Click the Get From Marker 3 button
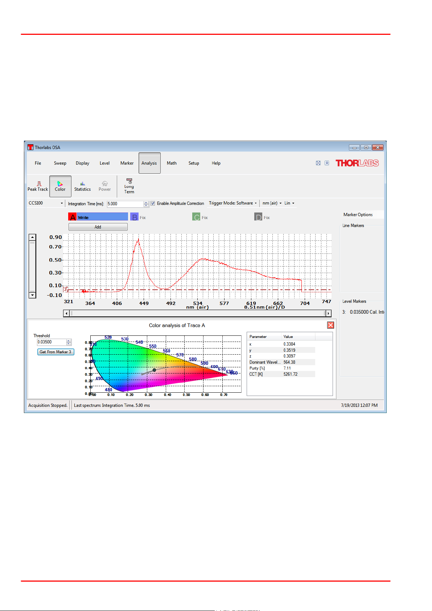 [x=55, y=352]
